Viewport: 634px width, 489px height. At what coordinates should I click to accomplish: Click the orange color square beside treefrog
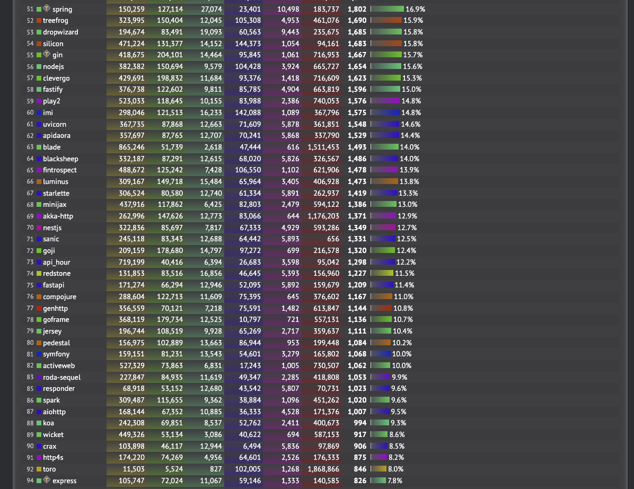click(39, 21)
